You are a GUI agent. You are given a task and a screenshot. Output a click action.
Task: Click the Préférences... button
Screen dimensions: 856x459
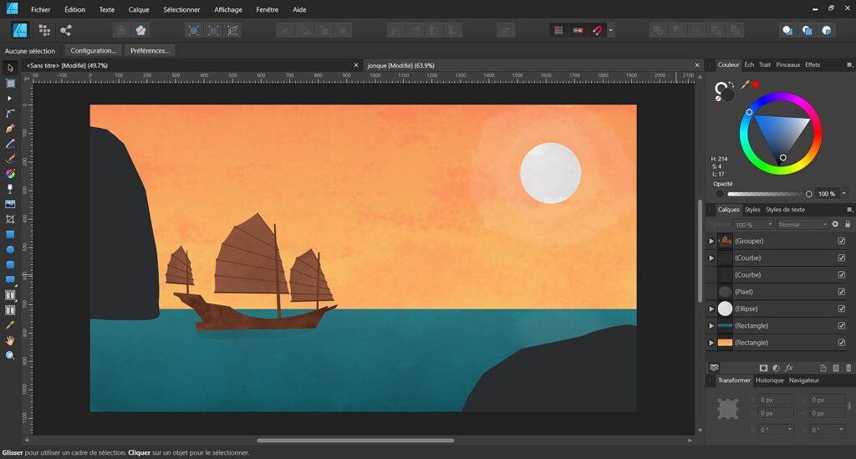[x=150, y=50]
